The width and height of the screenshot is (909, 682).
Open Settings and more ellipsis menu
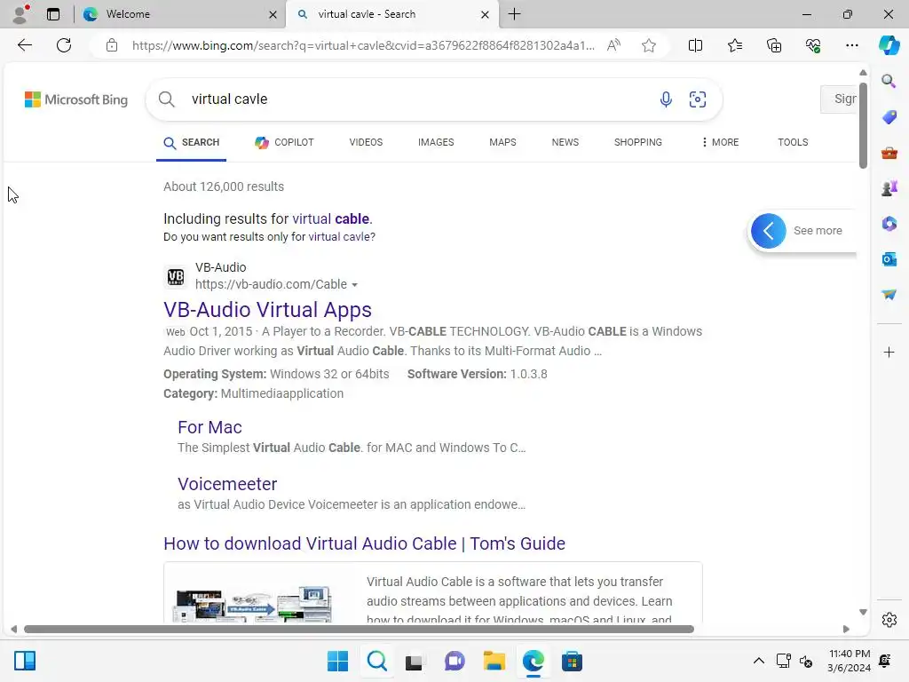pyautogui.click(x=851, y=45)
